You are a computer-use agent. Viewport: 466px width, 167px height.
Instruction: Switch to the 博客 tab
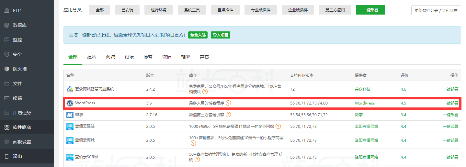pos(148,57)
